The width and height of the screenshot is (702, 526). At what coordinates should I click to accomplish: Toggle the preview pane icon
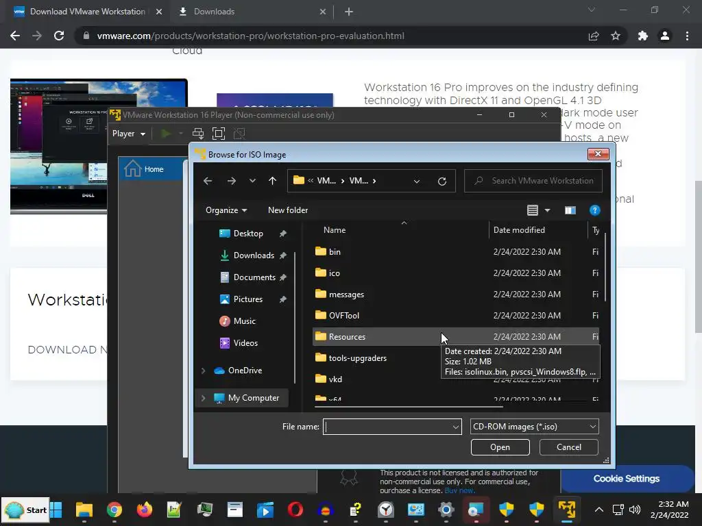[570, 210]
